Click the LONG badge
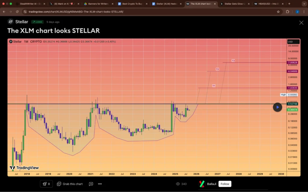 click(37, 22)
